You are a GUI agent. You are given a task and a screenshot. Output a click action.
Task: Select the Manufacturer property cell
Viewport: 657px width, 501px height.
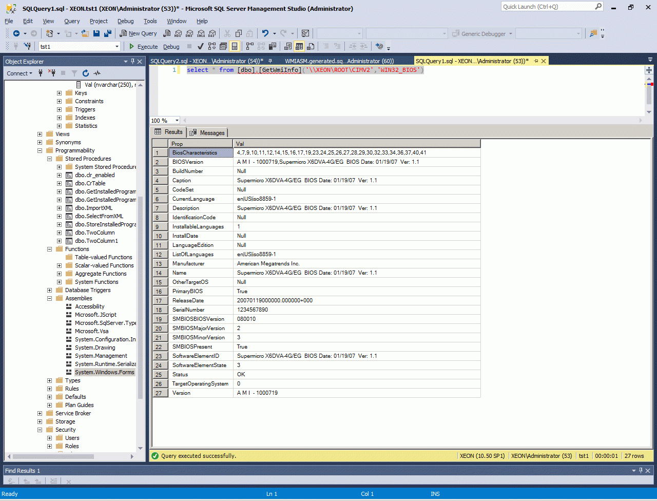201,263
